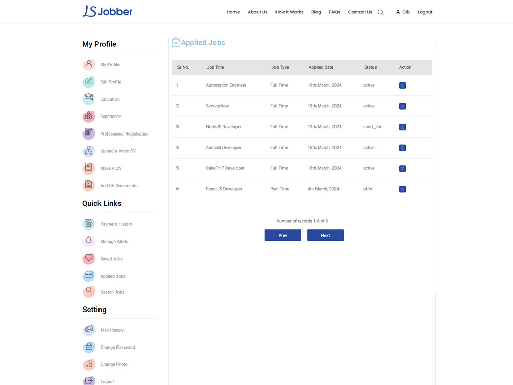This screenshot has width=513, height=385.
Task: Click the Applied Jobs briefcase sidebar icon
Action: point(89,276)
